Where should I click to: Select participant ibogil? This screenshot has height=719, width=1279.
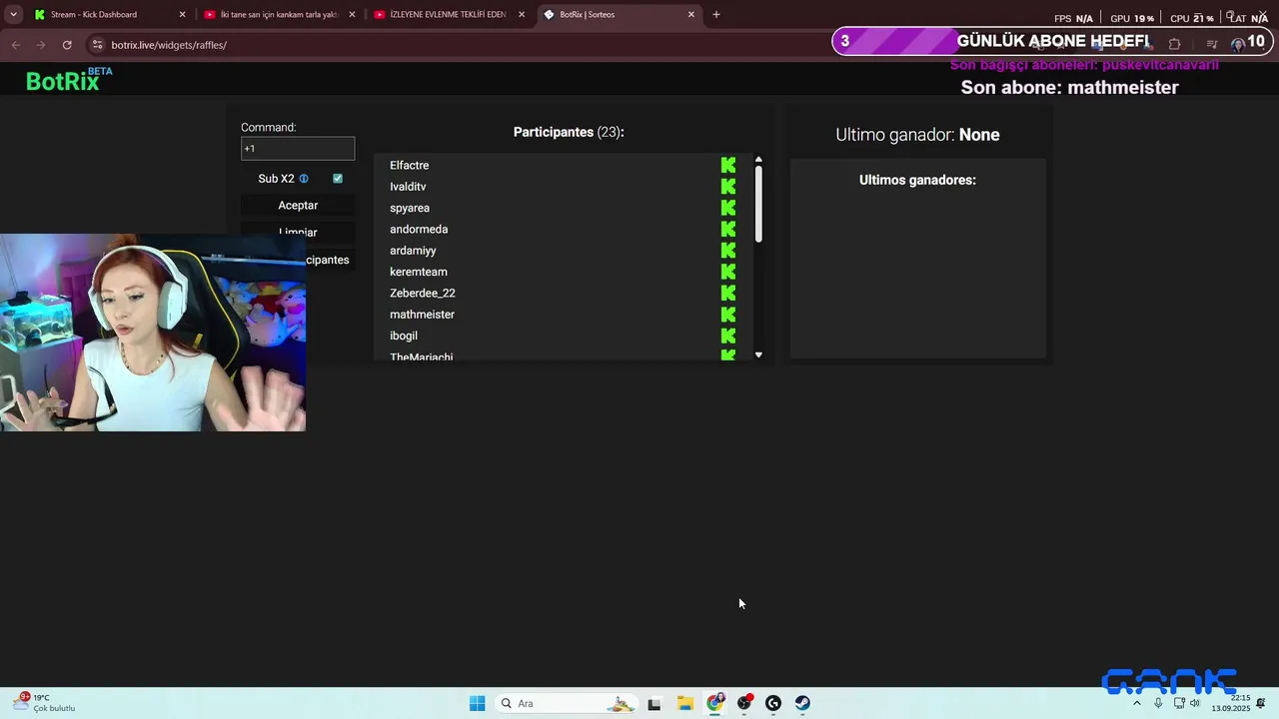pos(404,336)
